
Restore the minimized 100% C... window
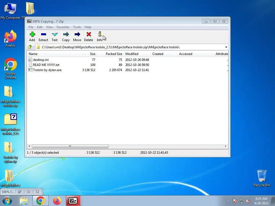click(19, 192)
